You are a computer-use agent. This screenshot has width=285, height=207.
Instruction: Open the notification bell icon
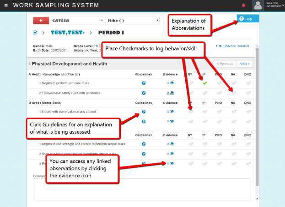[x=243, y=5]
